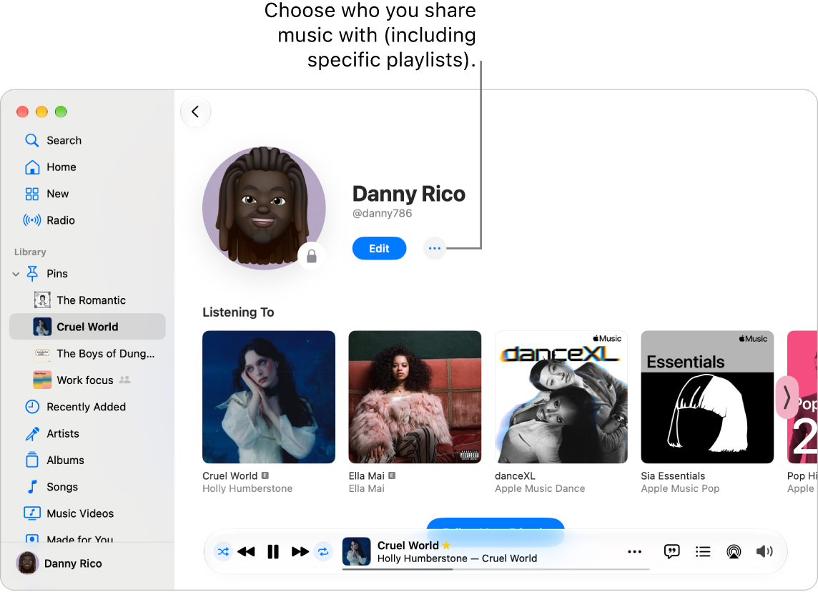
Task: Click the Cruel World album title text
Action: tap(230, 475)
